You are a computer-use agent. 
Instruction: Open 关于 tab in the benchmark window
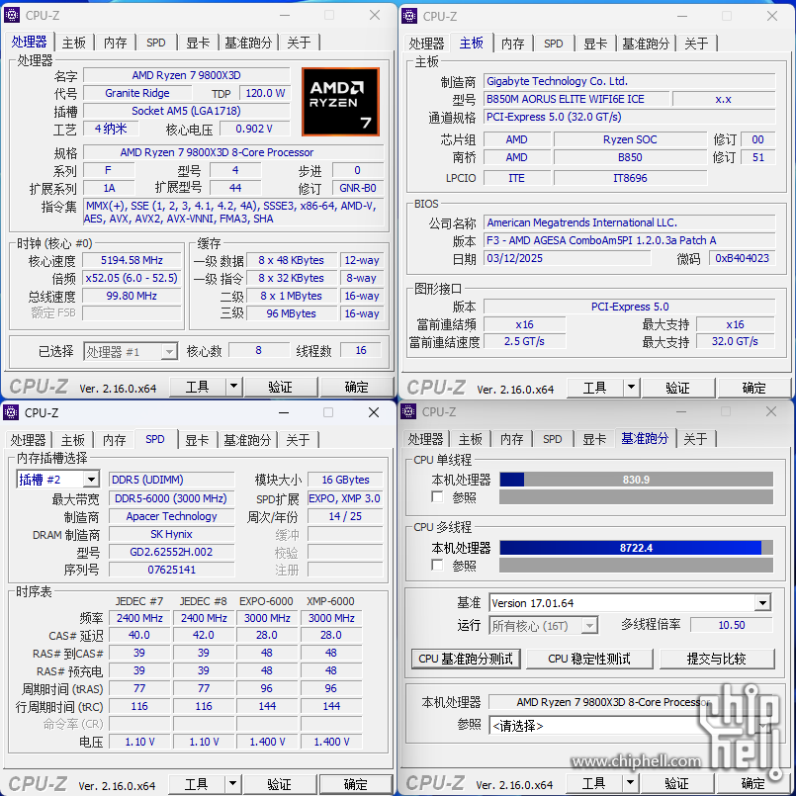click(695, 439)
